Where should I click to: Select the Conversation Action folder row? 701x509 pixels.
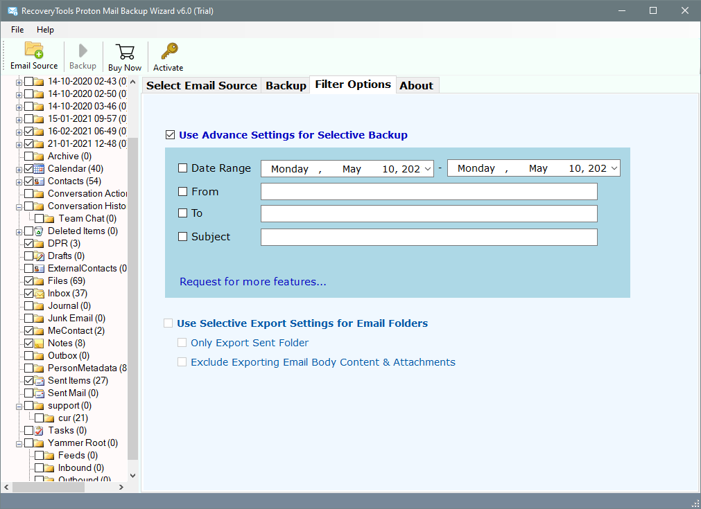[x=87, y=194]
